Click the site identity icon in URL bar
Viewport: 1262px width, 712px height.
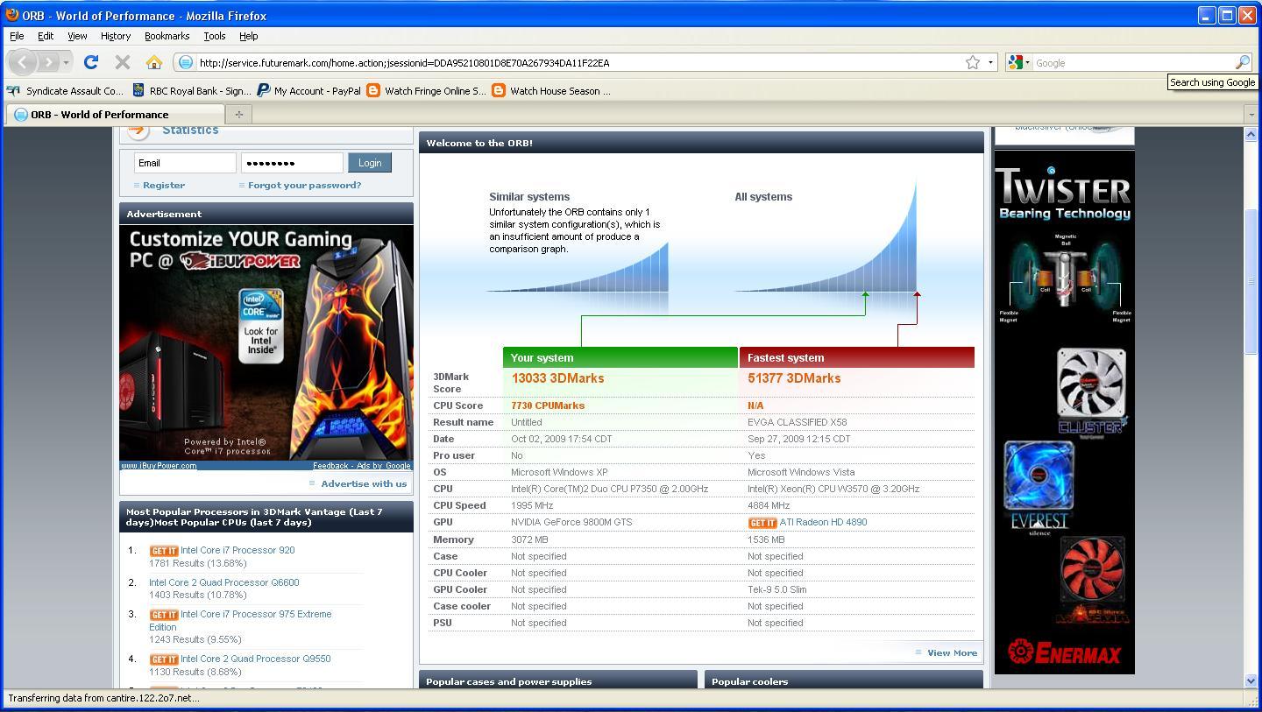click(x=185, y=62)
